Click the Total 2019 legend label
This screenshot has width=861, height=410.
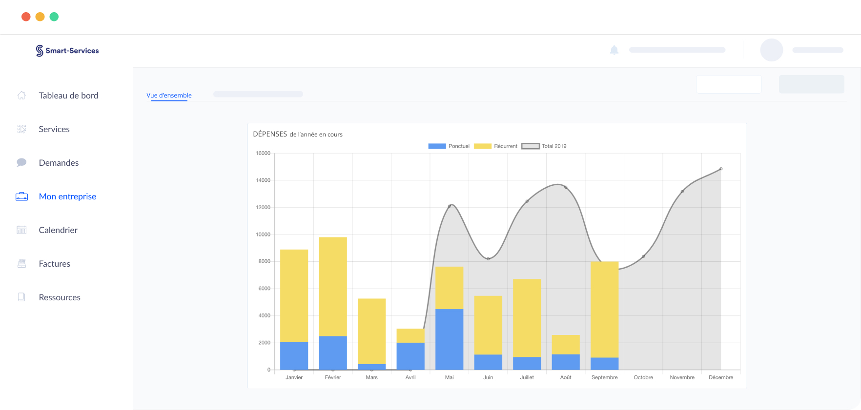point(554,146)
